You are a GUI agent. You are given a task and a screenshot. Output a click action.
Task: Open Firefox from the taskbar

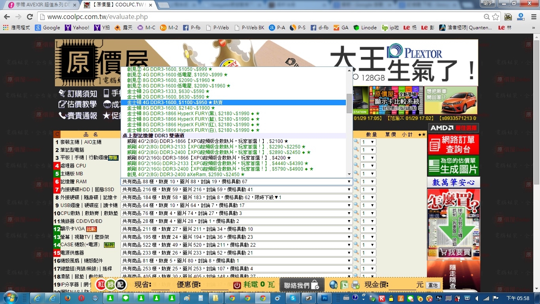click(67, 298)
